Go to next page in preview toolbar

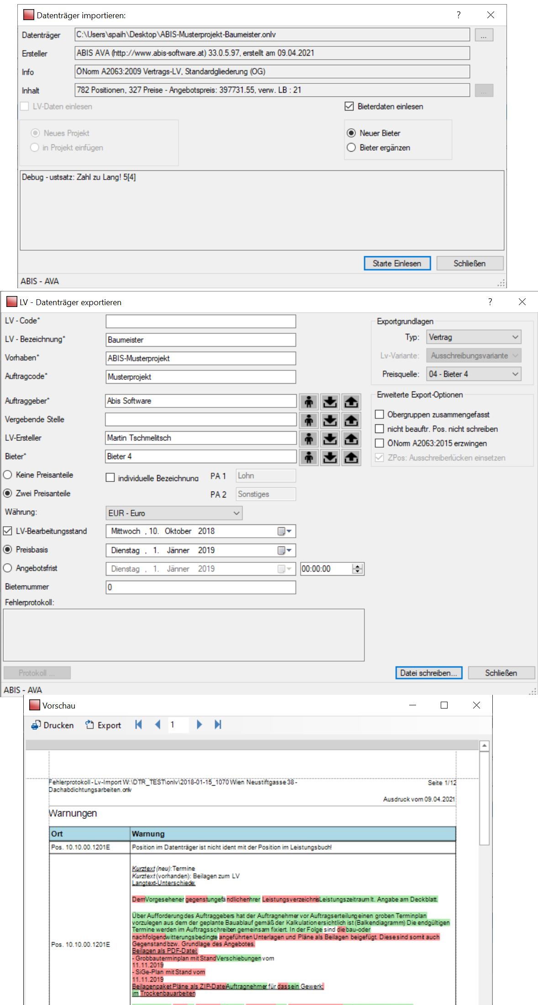click(x=199, y=725)
